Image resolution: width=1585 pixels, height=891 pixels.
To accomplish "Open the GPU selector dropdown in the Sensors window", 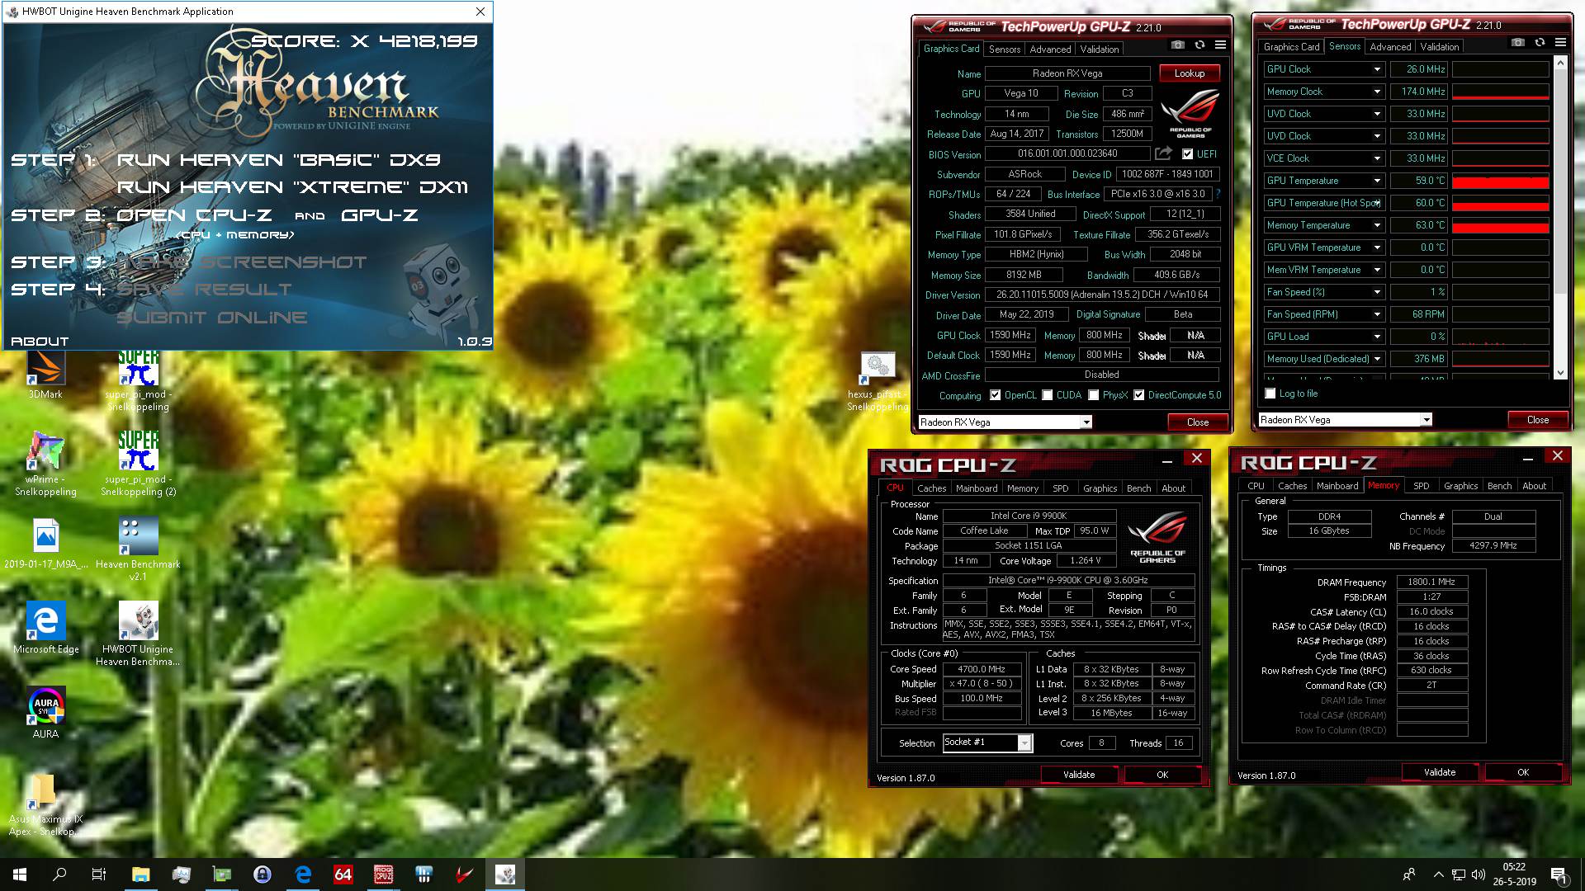I will tap(1426, 420).
